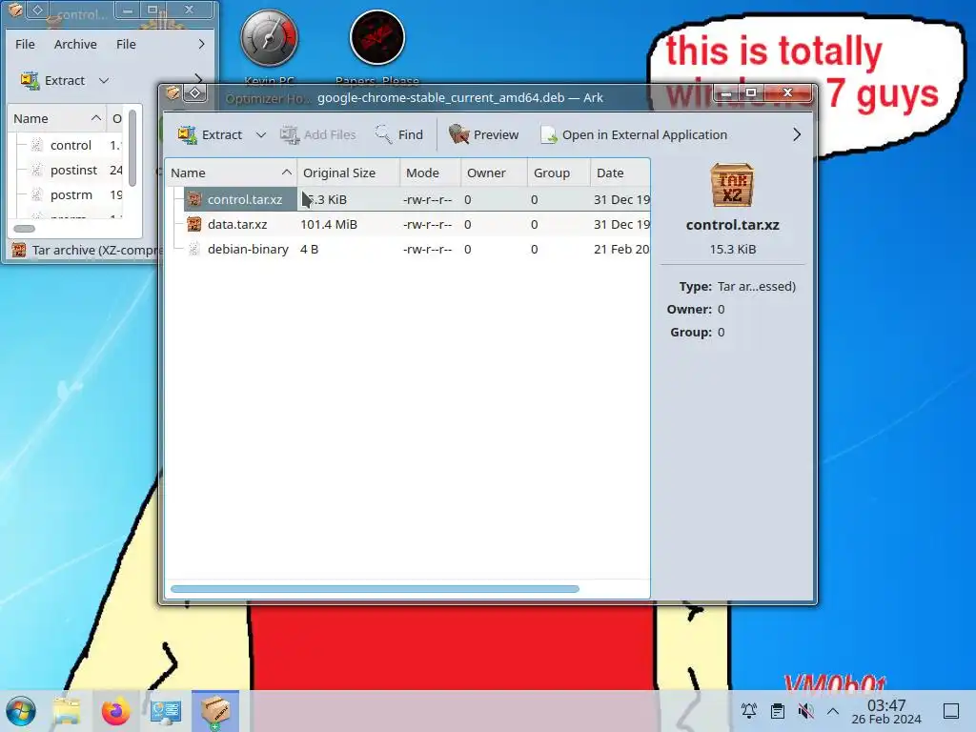The height and width of the screenshot is (732, 976).
Task: Click the Find toolbar button
Action: (x=399, y=134)
